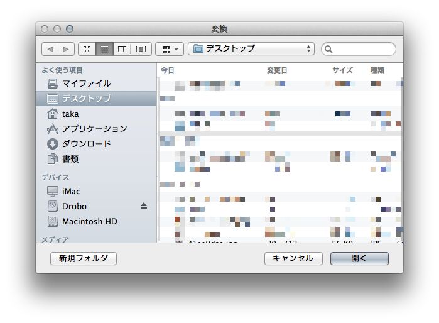Open ダウンロード in the sidebar
The width and height of the screenshot is (439, 323).
[96, 144]
